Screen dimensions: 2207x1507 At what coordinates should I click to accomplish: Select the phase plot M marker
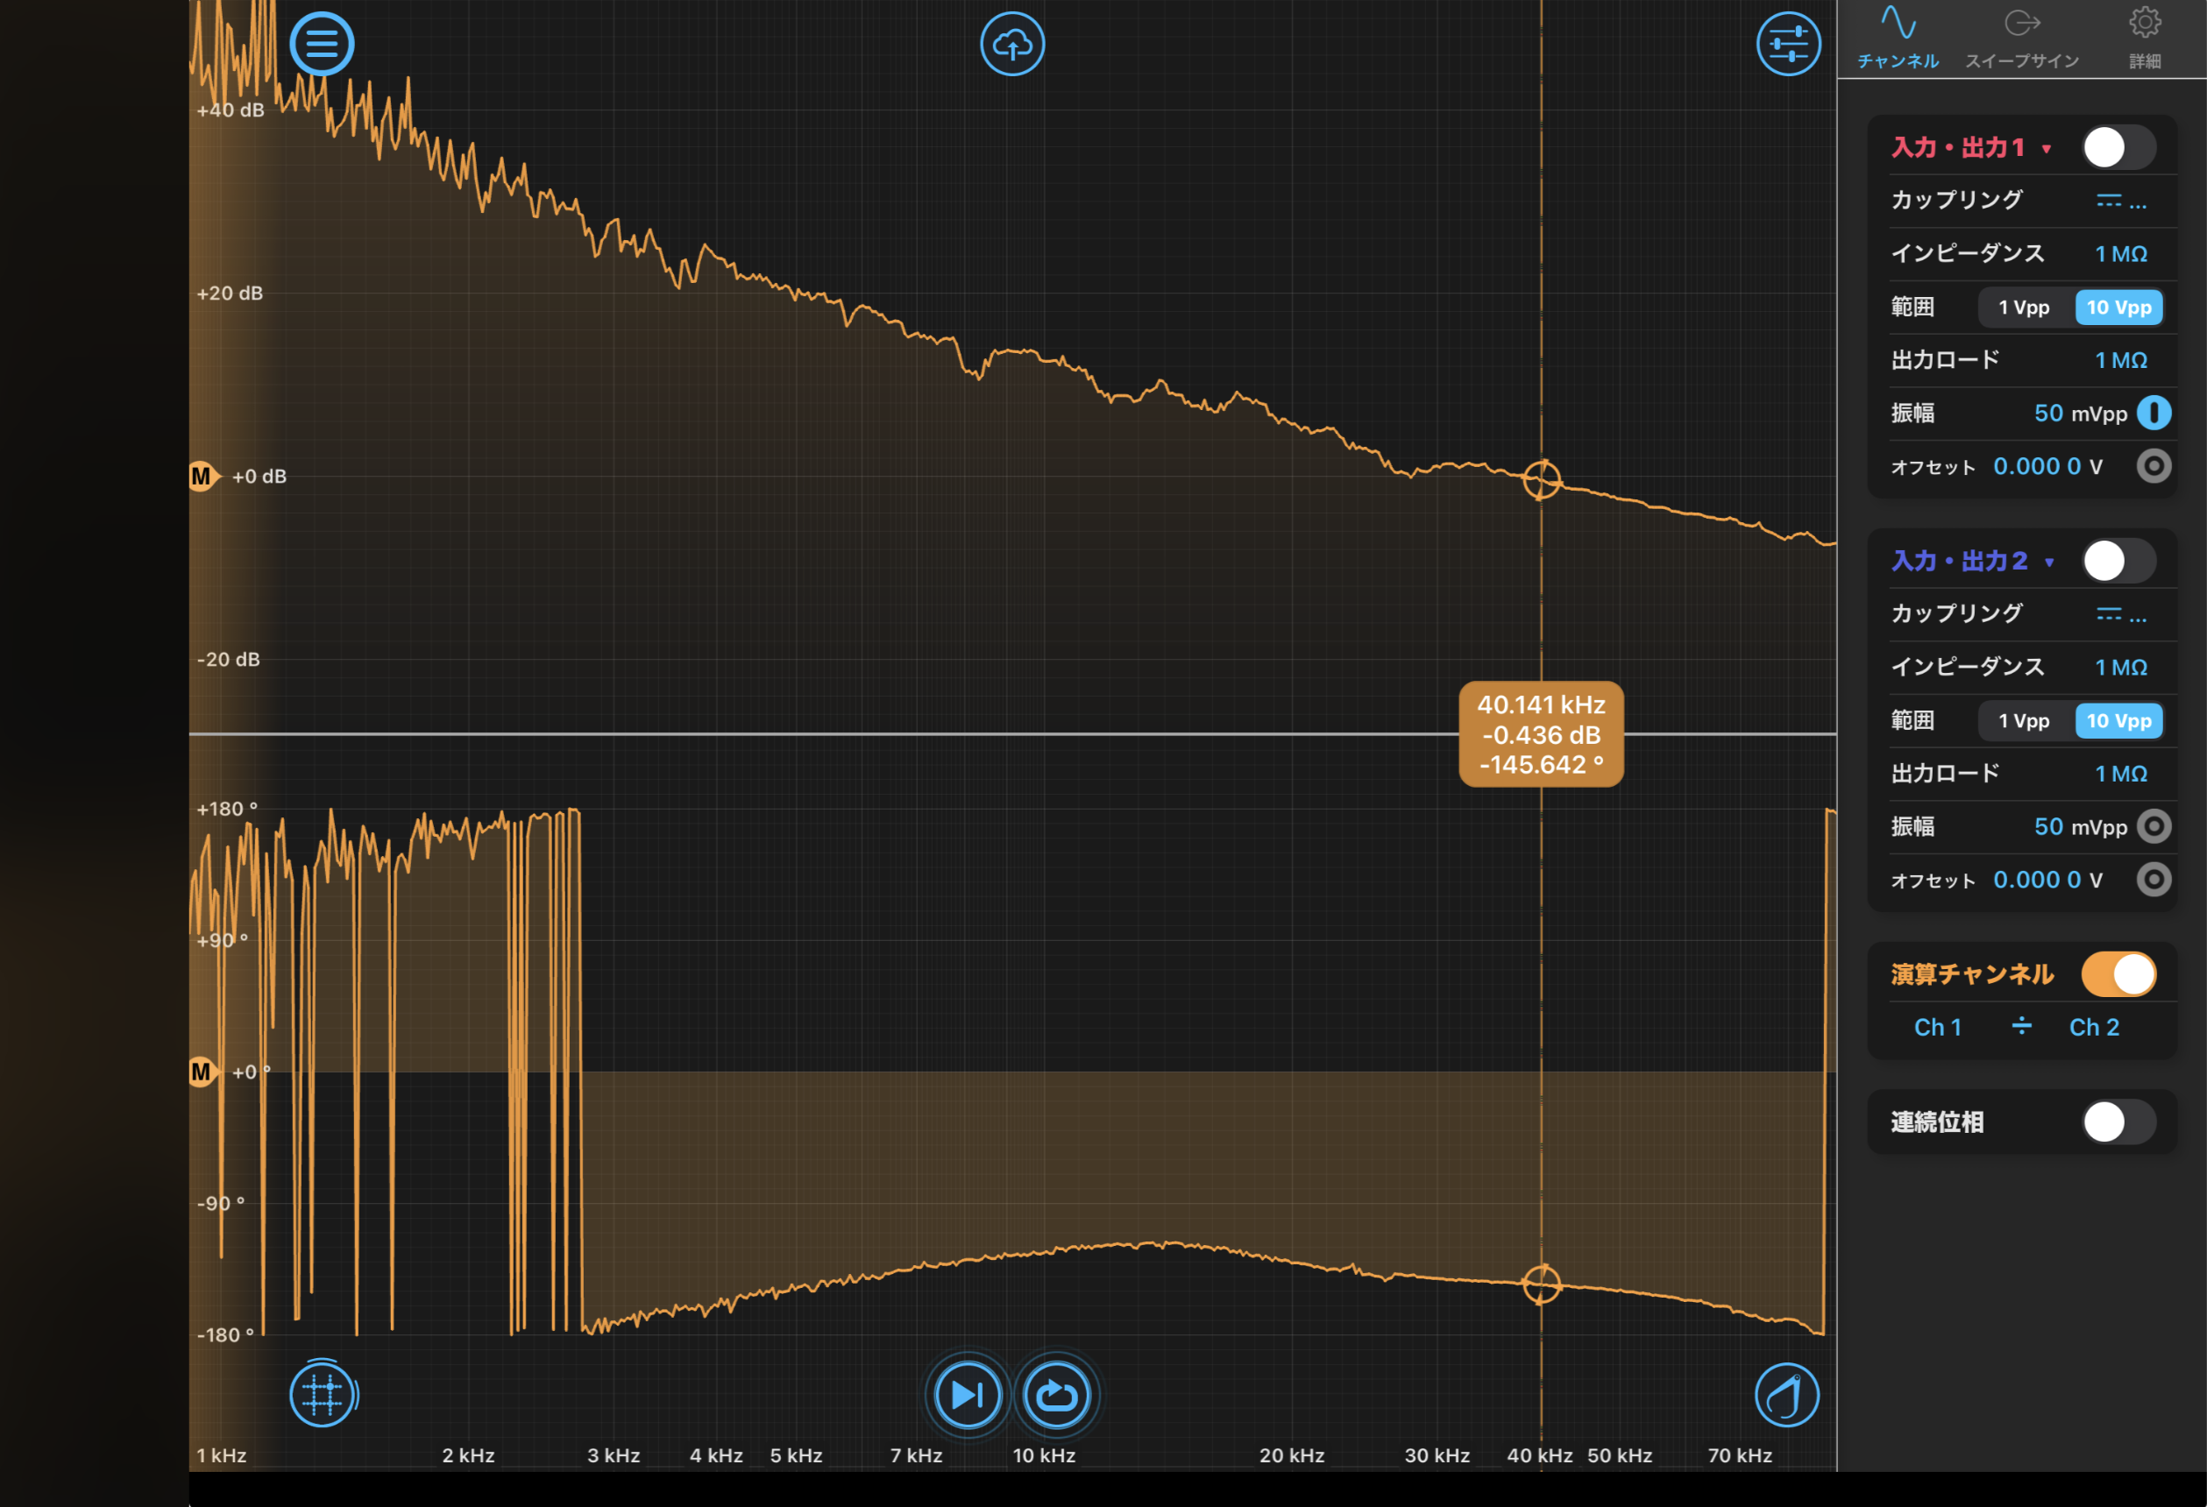(202, 1072)
